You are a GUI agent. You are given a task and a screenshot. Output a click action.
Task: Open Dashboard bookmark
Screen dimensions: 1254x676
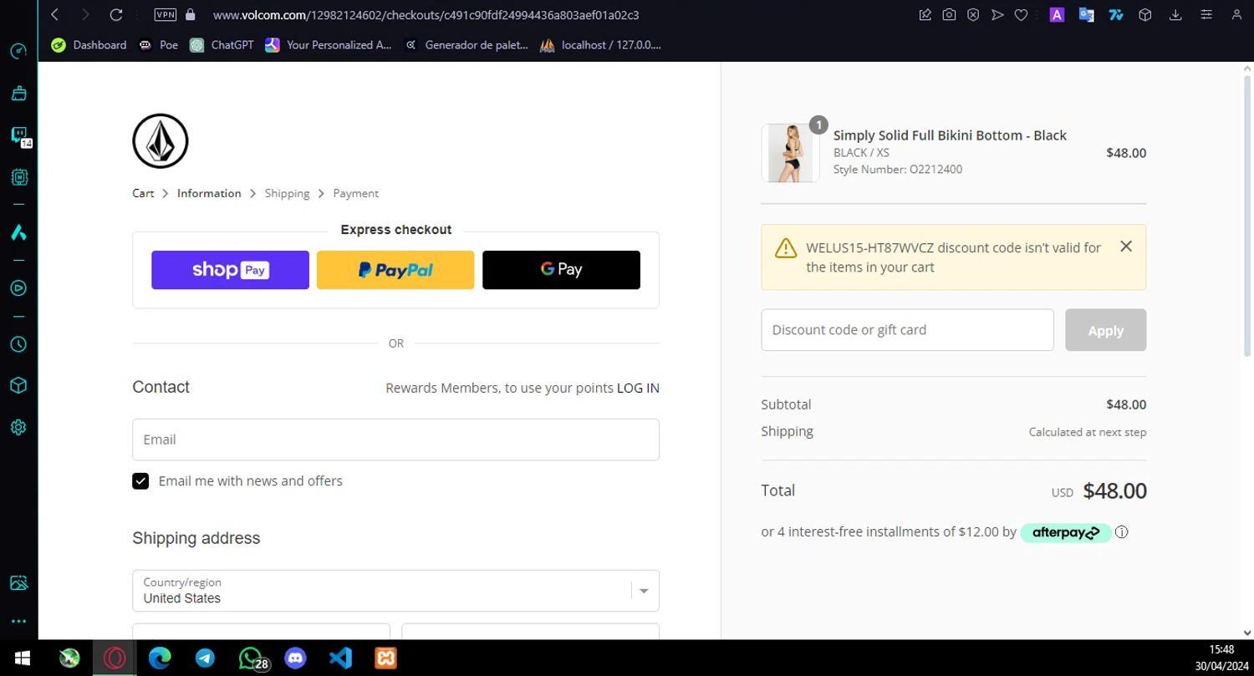click(x=89, y=45)
